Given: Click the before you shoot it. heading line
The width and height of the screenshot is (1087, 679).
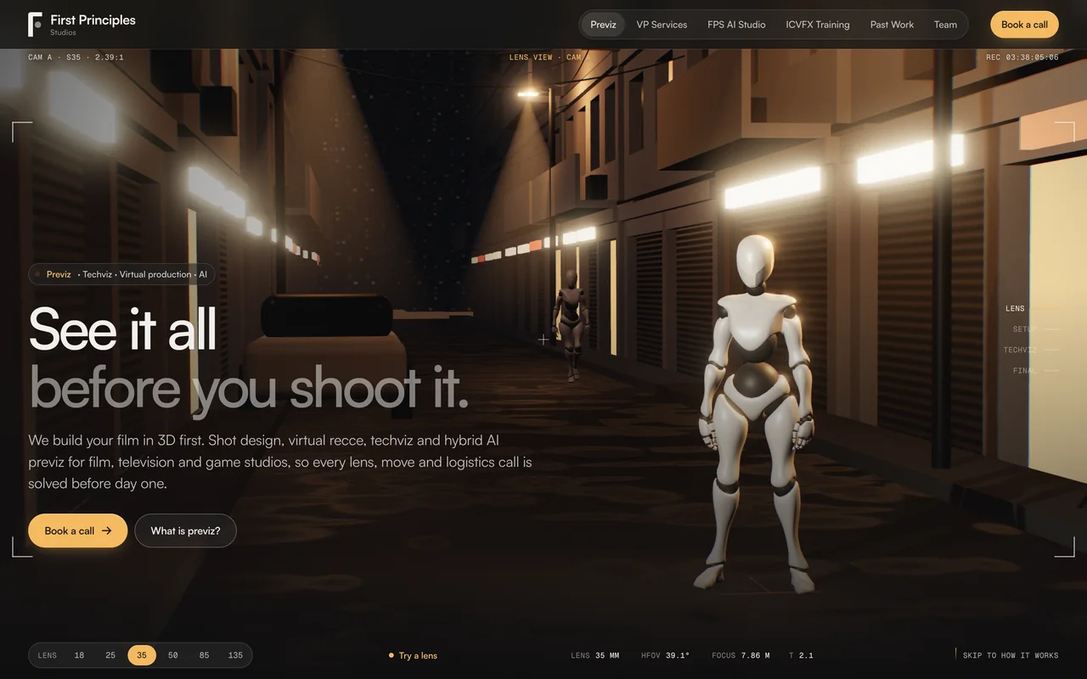Looking at the screenshot, I should click(x=249, y=388).
